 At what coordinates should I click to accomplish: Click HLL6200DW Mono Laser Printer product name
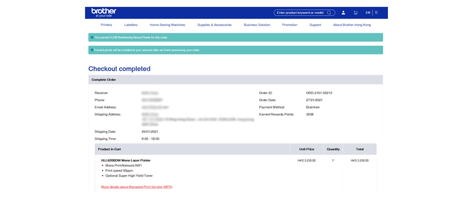[126, 160]
